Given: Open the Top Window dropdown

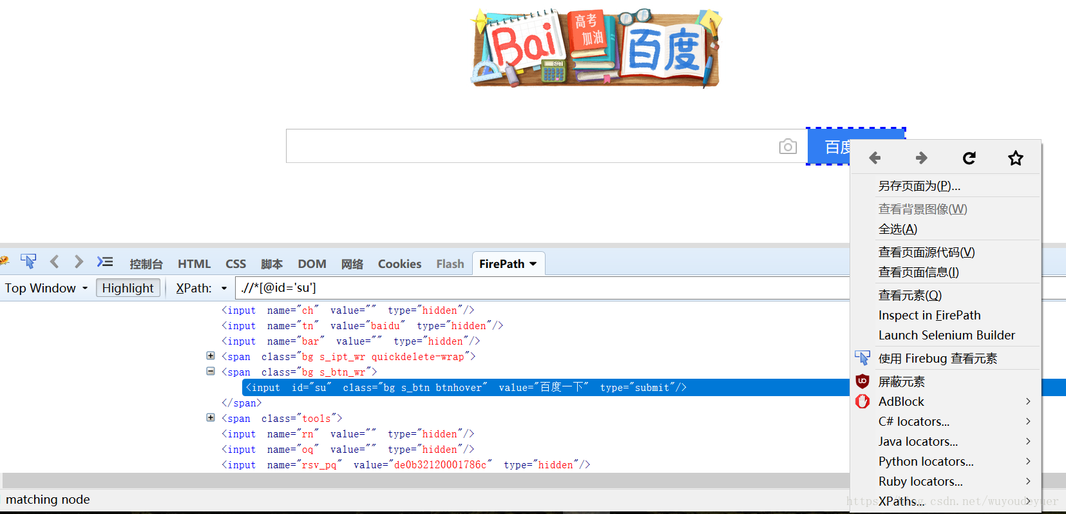Looking at the screenshot, I should (x=46, y=288).
